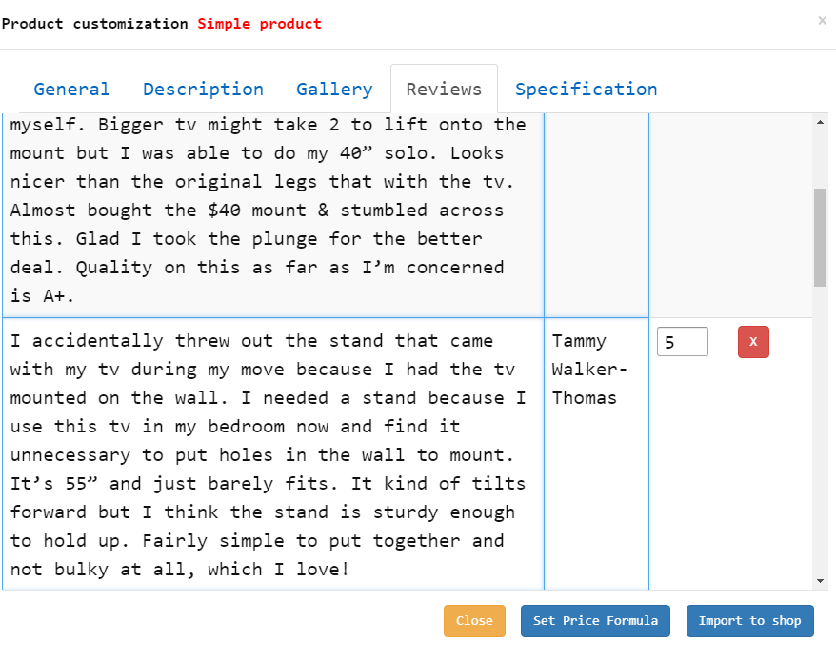Viewport: 836px width, 662px height.
Task: Delete Tammy Walker-Thomas review with red X
Action: coord(753,341)
